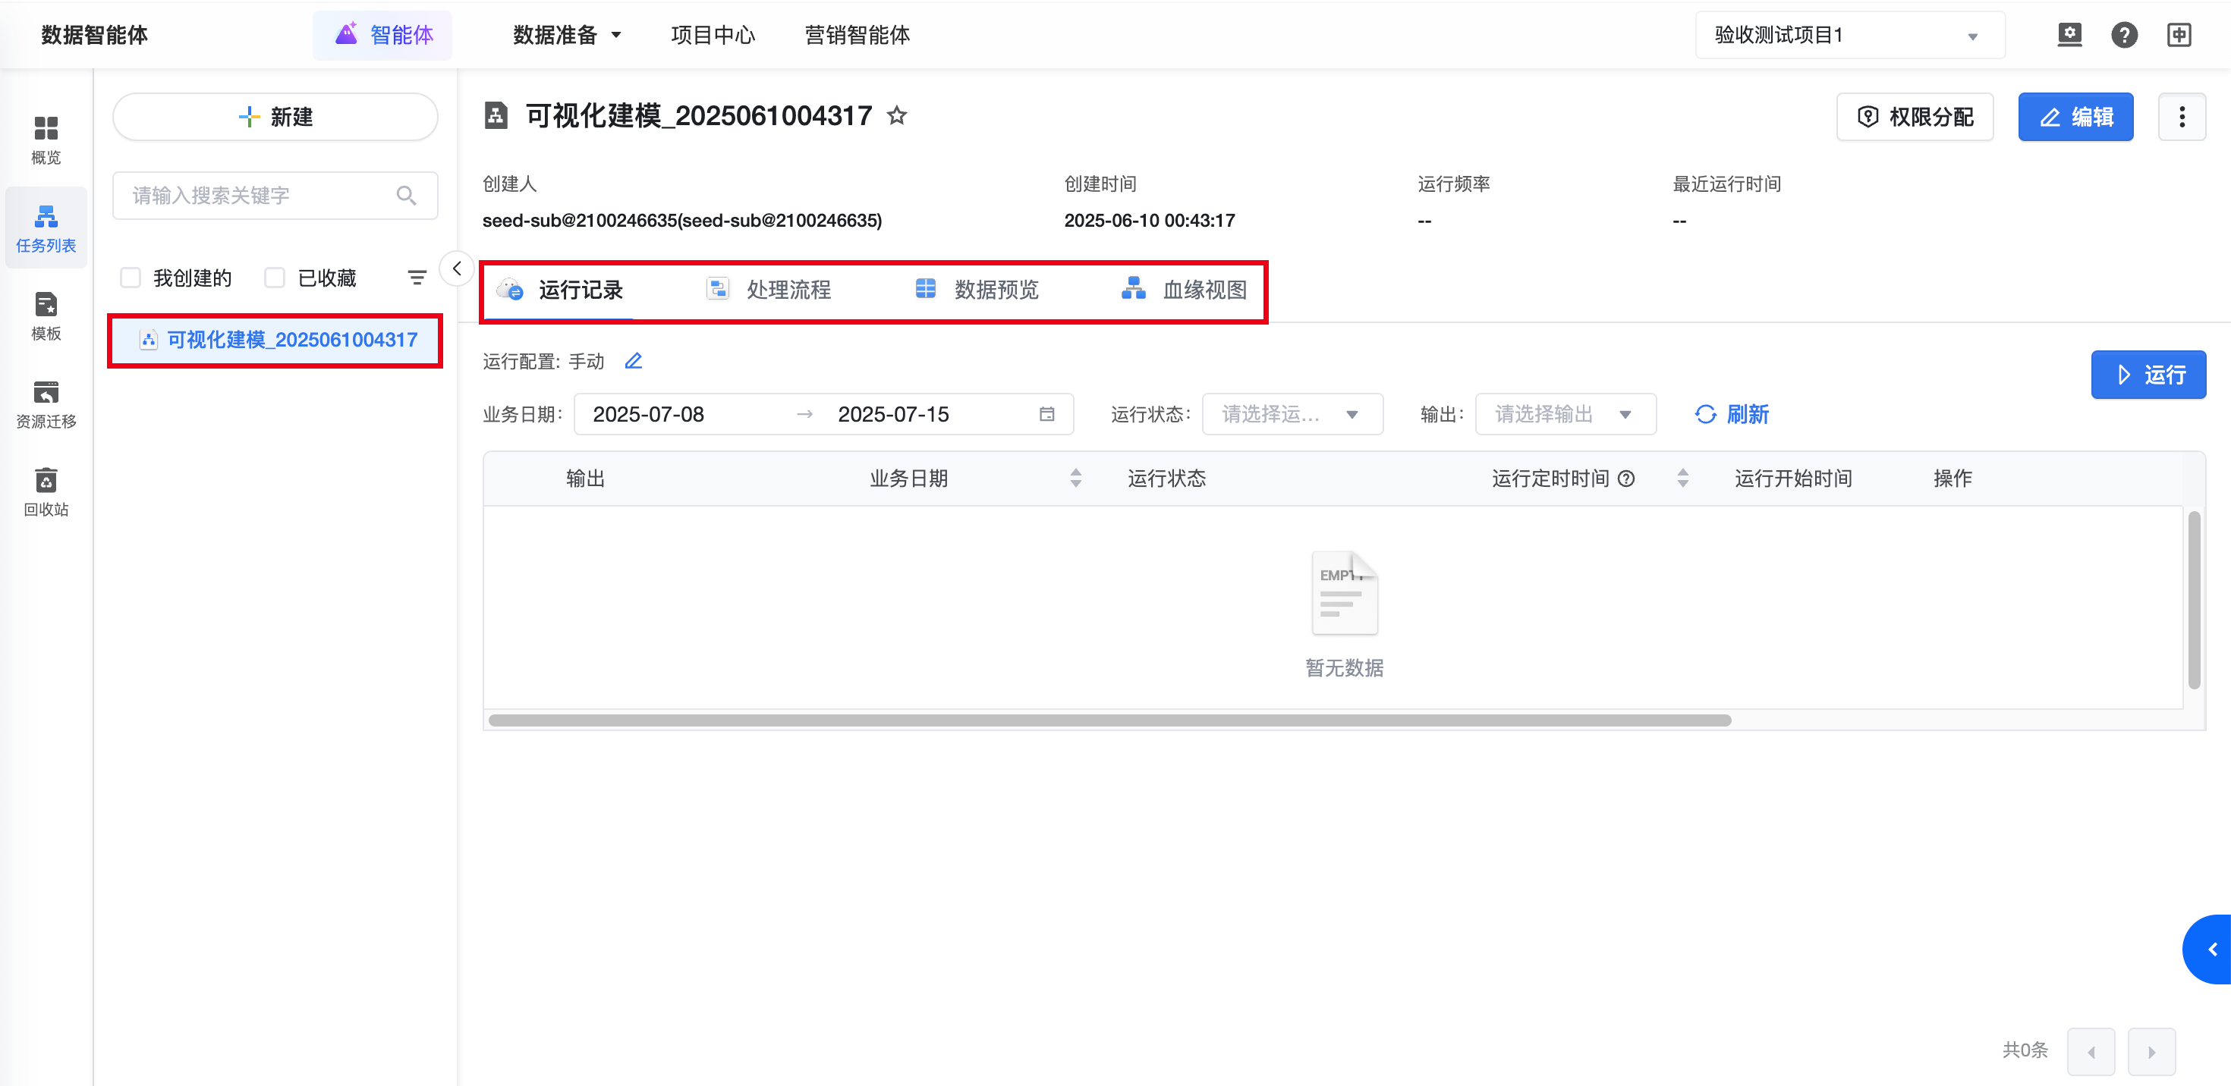The width and height of the screenshot is (2231, 1086).
Task: Click the pencil icon beside 运行配置
Action: pos(633,361)
